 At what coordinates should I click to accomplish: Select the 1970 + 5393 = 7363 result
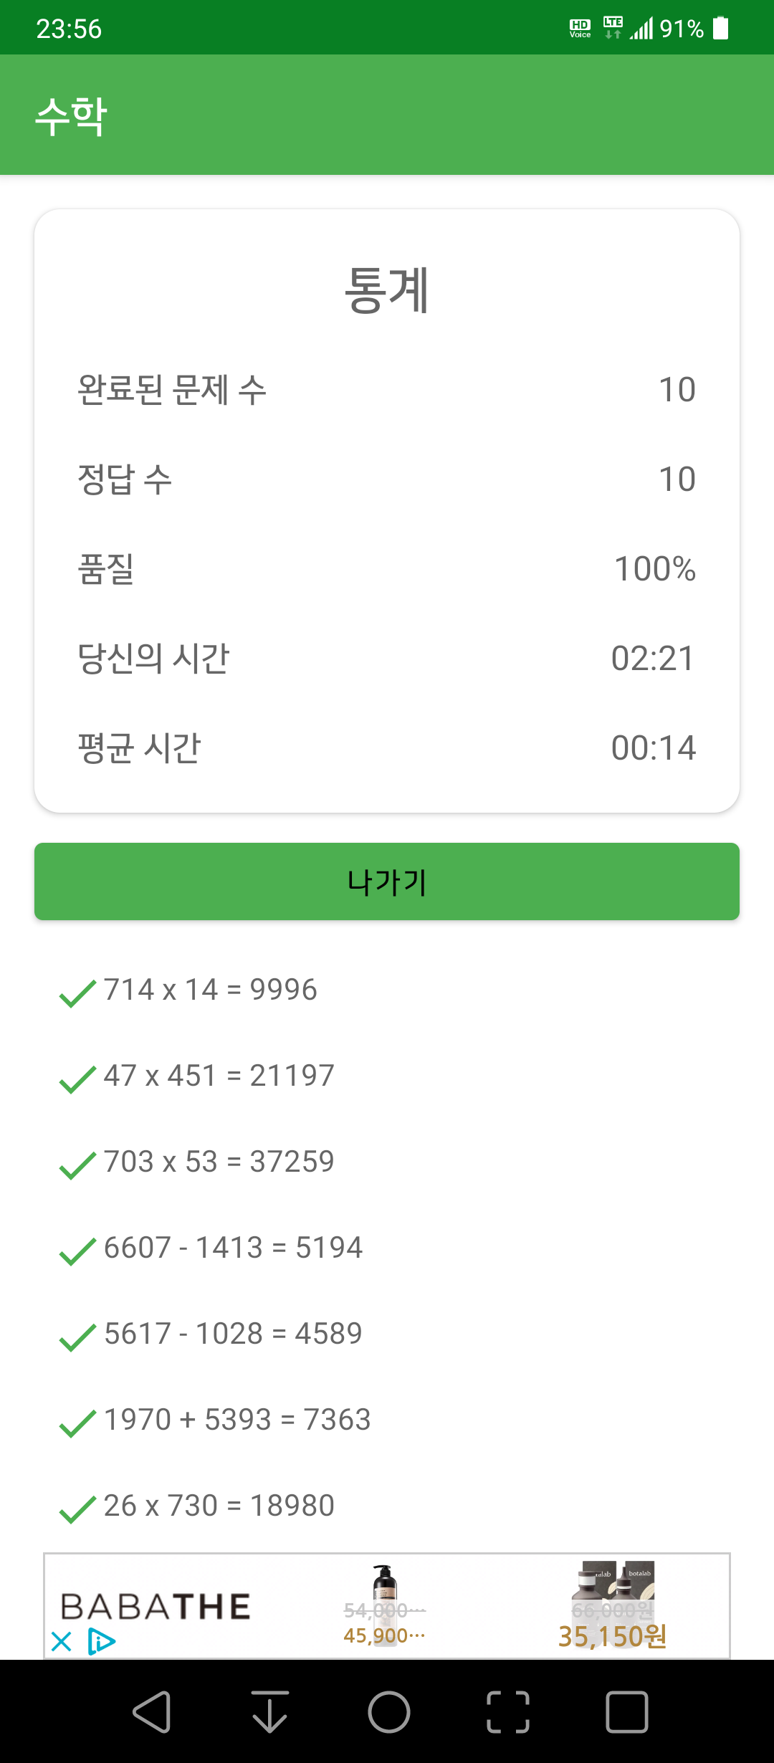click(x=237, y=1420)
